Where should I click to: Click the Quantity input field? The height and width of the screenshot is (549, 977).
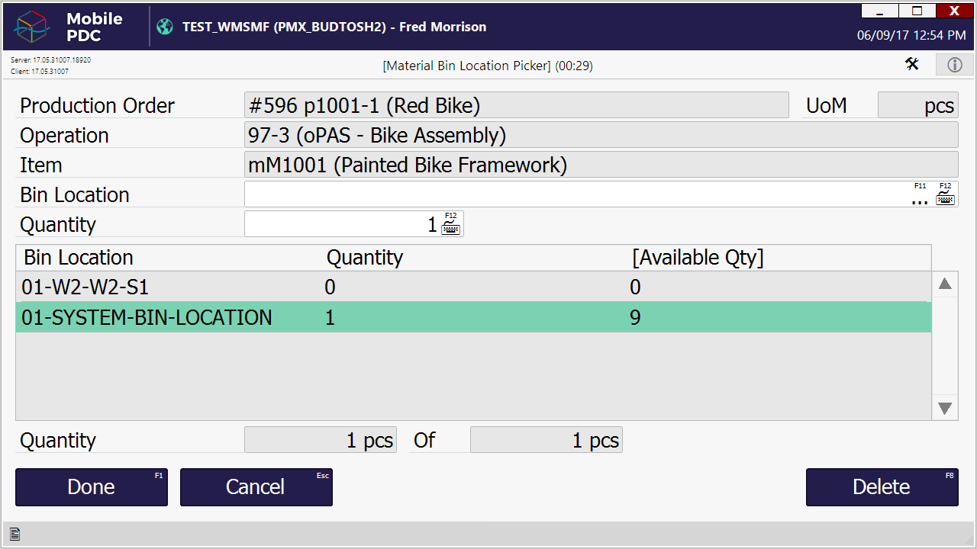click(341, 224)
